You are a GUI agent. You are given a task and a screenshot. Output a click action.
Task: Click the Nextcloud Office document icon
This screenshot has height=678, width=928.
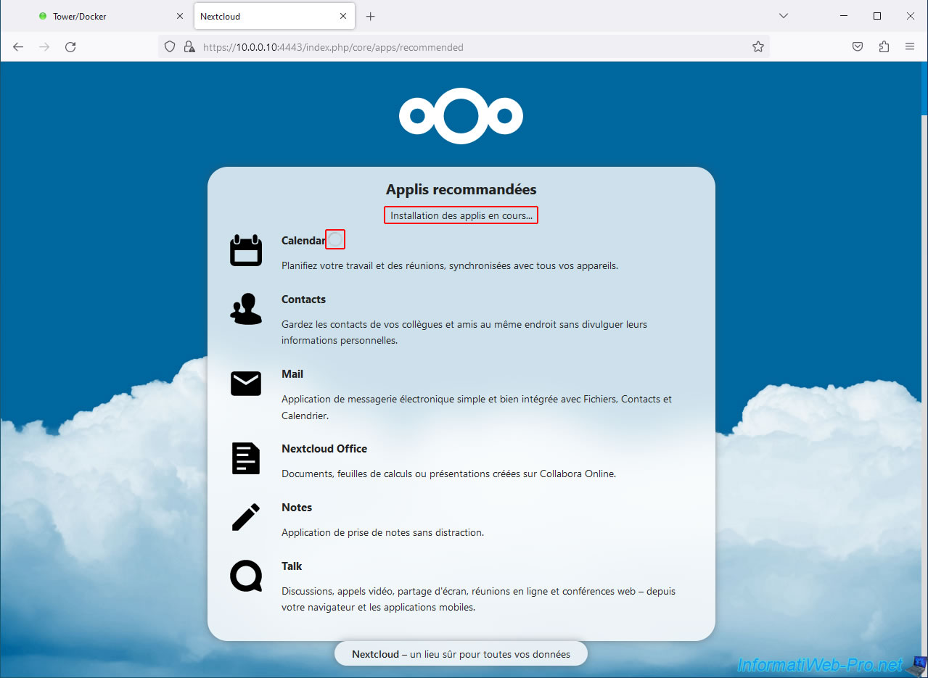(x=246, y=458)
